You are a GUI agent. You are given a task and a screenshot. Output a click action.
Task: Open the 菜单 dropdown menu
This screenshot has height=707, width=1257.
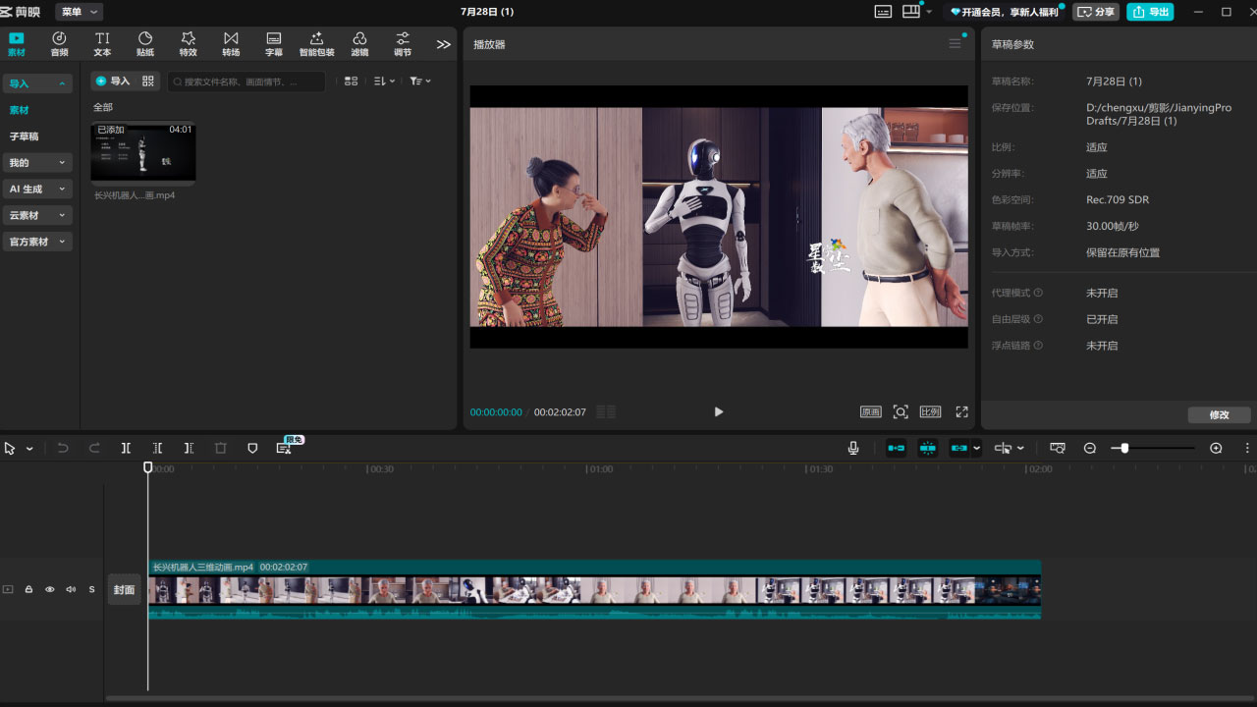point(79,12)
